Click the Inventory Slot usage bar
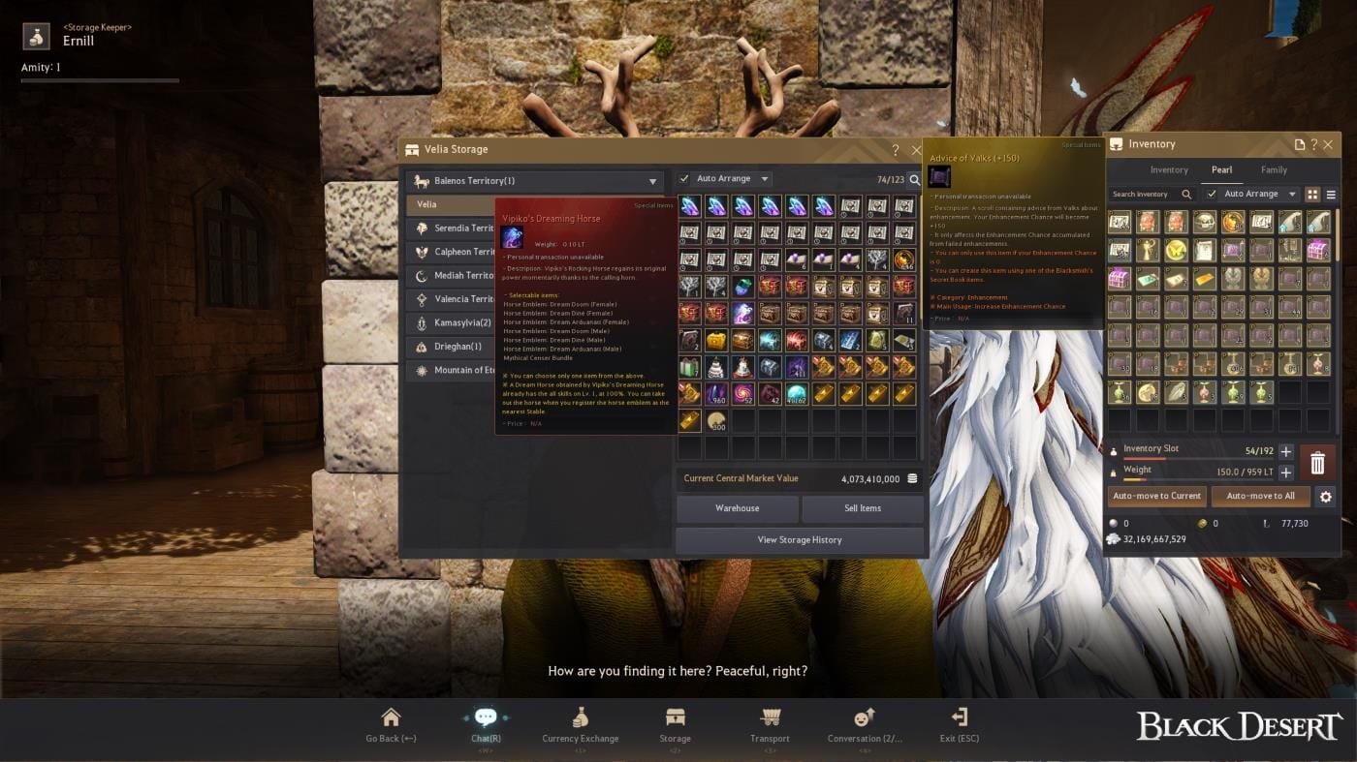This screenshot has width=1357, height=762. (x=1197, y=459)
